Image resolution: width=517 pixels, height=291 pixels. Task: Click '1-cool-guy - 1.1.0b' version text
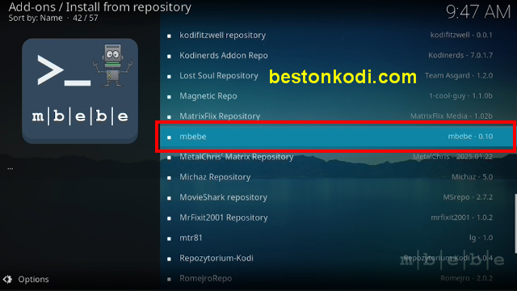tap(460, 95)
